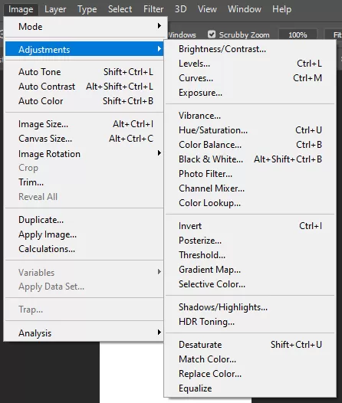
Task: Click Auto Tone command
Action: [x=84, y=72]
